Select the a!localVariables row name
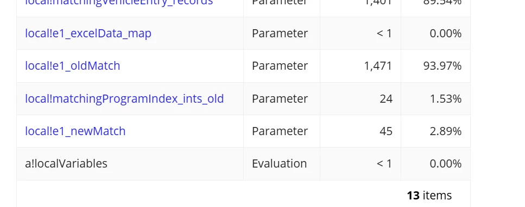525x207 pixels. tap(66, 164)
